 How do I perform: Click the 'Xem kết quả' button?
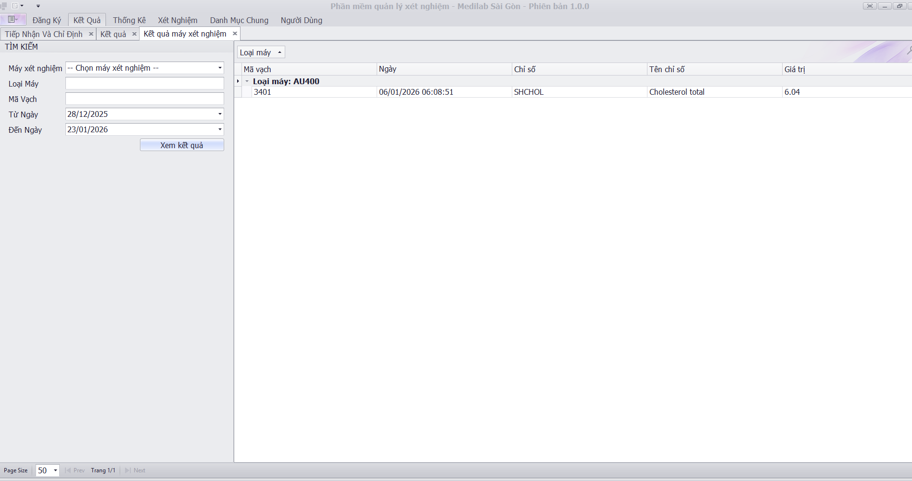[182, 145]
